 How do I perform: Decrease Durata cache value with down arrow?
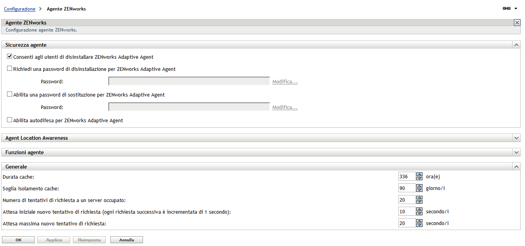pos(419,179)
